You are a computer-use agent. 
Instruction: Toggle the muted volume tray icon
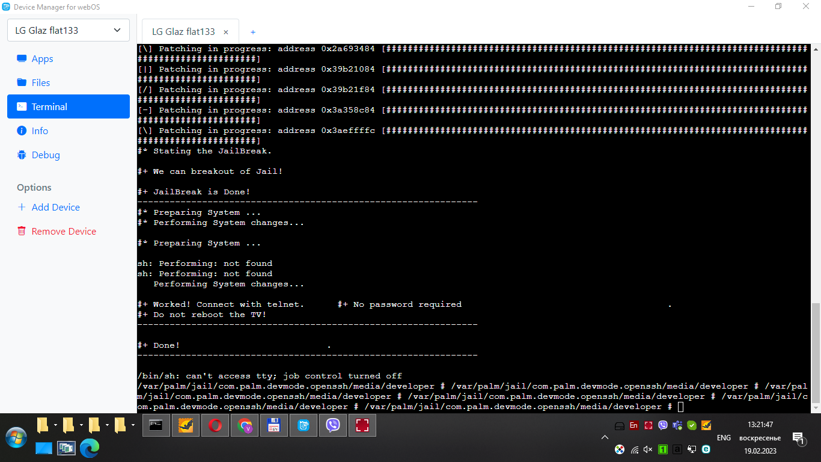click(648, 449)
